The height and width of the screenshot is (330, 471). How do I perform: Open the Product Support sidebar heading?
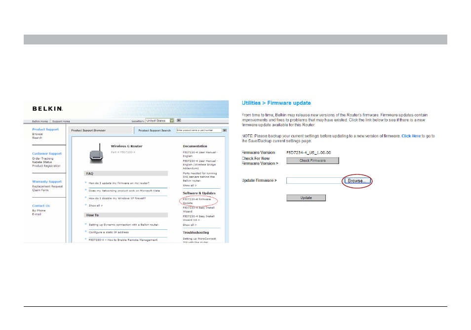45,129
